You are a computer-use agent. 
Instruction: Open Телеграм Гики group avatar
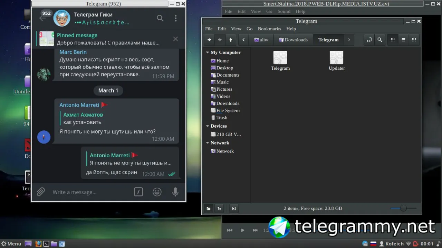tap(62, 18)
